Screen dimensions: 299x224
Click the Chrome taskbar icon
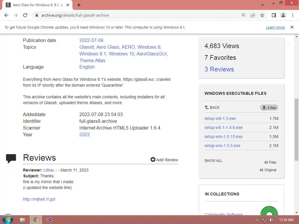pos(36,220)
